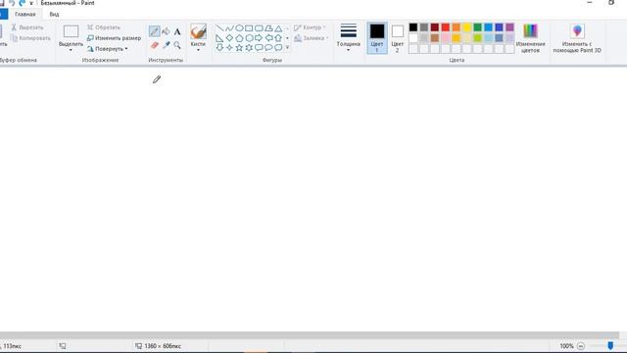Click the horizontal scrollbar under canvas
627x353 pixels.
(x=310, y=335)
